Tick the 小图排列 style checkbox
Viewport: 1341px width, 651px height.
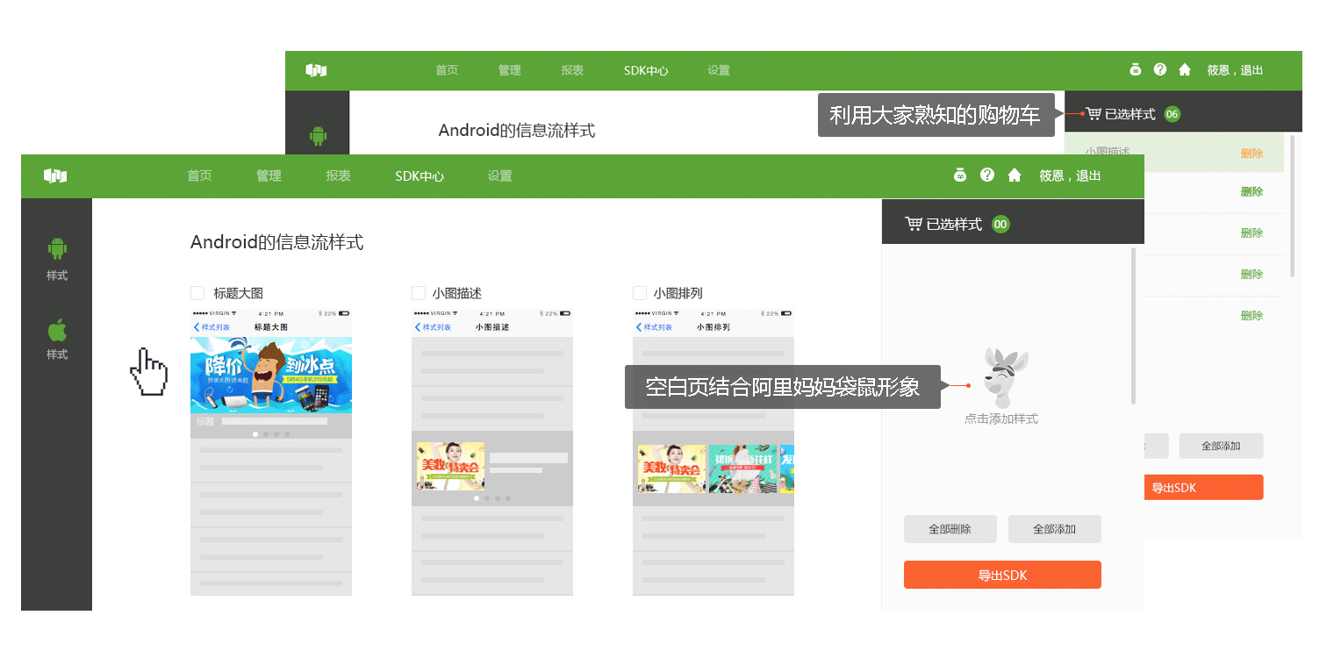[x=640, y=293]
